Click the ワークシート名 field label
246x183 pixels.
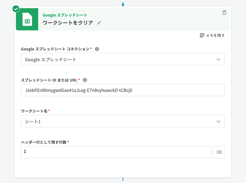pos(34,111)
